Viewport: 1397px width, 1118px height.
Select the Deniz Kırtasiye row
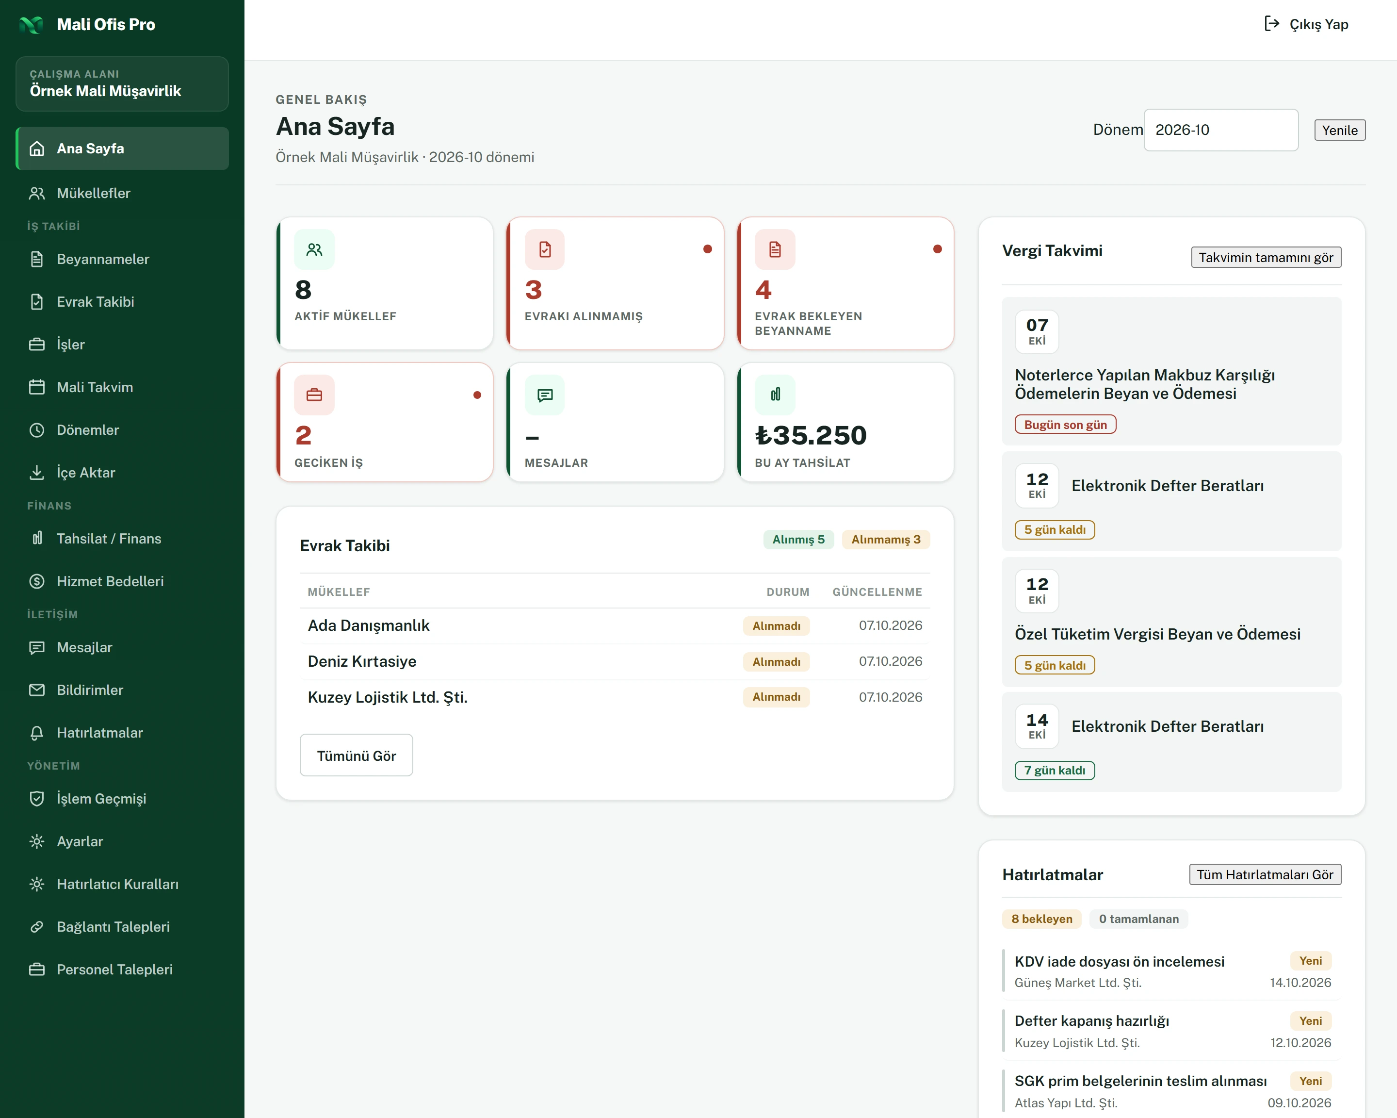[x=615, y=662]
